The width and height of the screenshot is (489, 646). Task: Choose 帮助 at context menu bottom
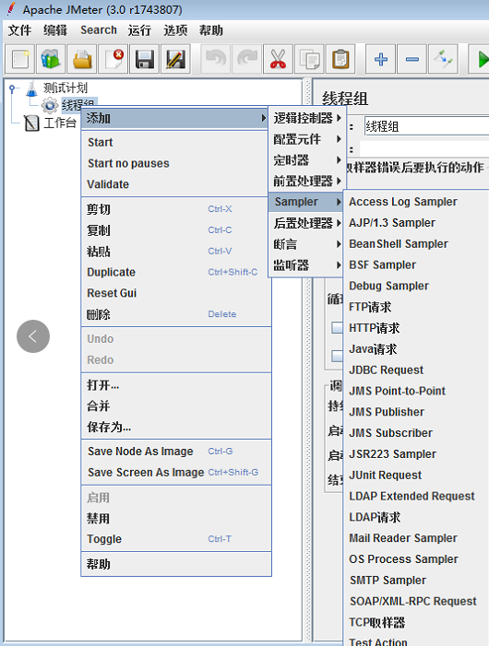point(176,564)
